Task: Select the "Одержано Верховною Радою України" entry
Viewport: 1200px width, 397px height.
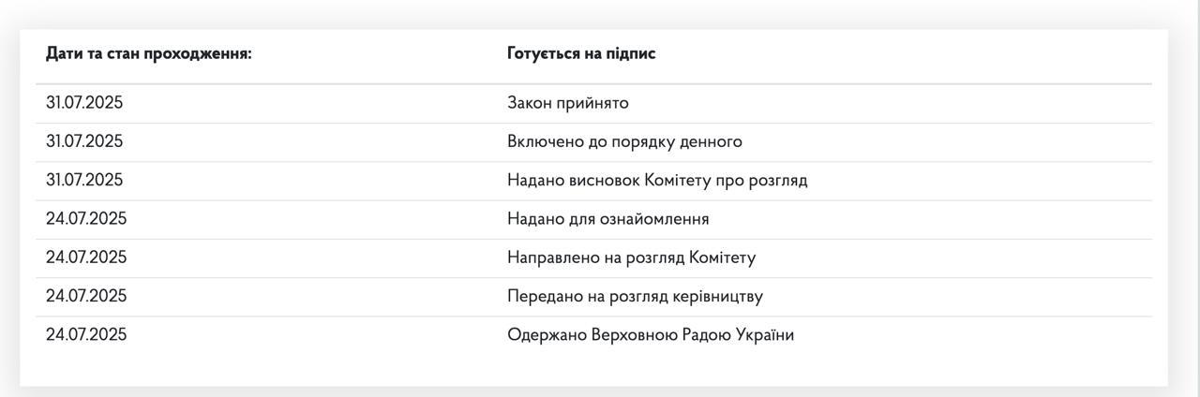Action: click(x=651, y=334)
